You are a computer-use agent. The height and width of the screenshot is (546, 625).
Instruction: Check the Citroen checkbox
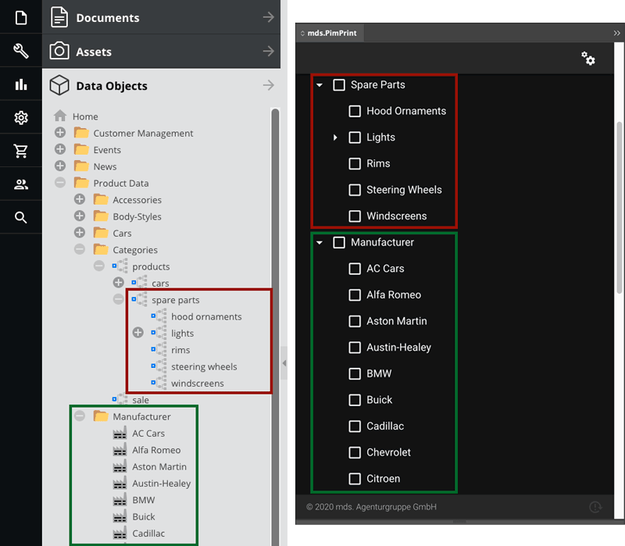click(355, 479)
